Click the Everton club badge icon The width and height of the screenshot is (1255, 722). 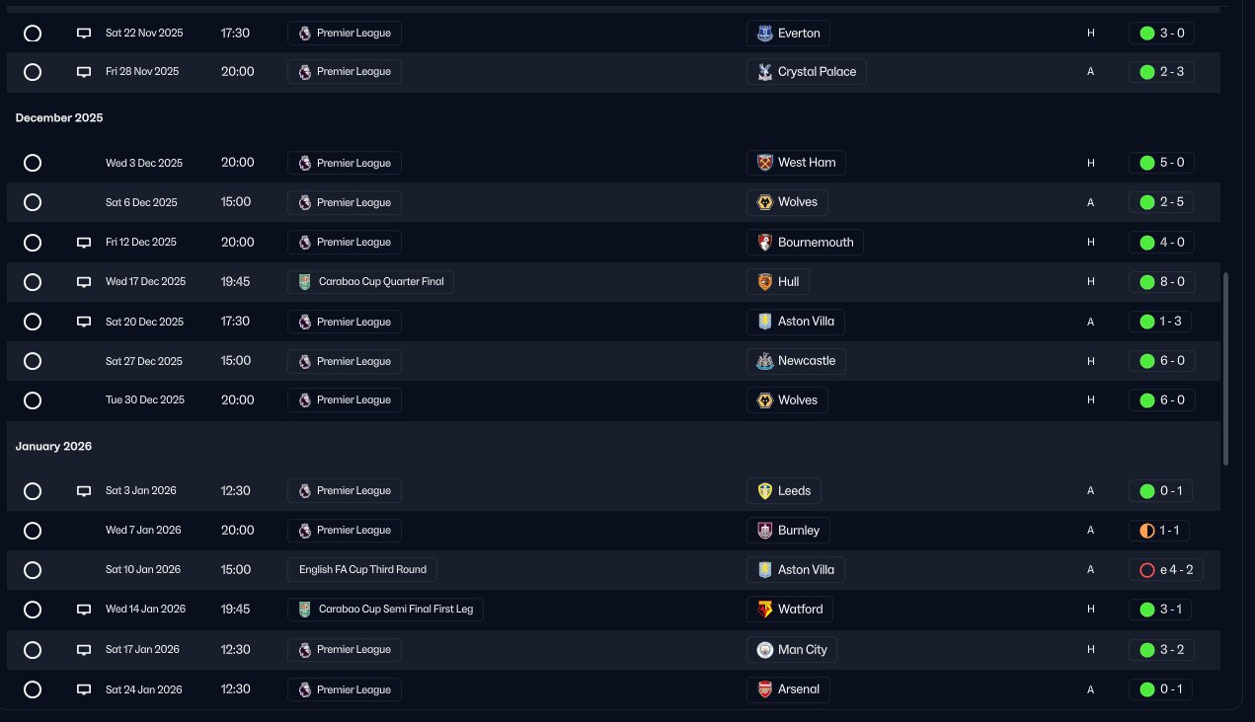pos(764,34)
